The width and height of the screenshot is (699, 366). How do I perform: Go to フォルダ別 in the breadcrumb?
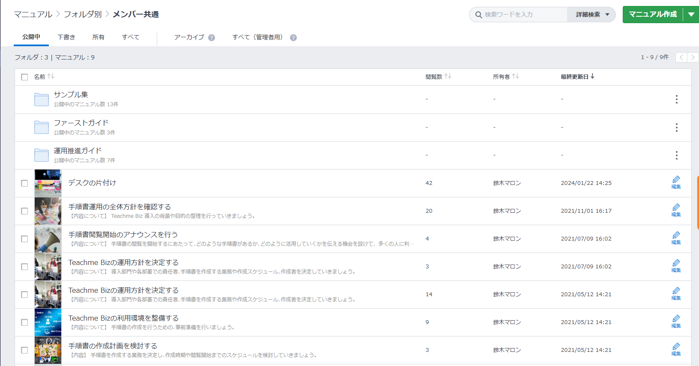[x=83, y=15]
